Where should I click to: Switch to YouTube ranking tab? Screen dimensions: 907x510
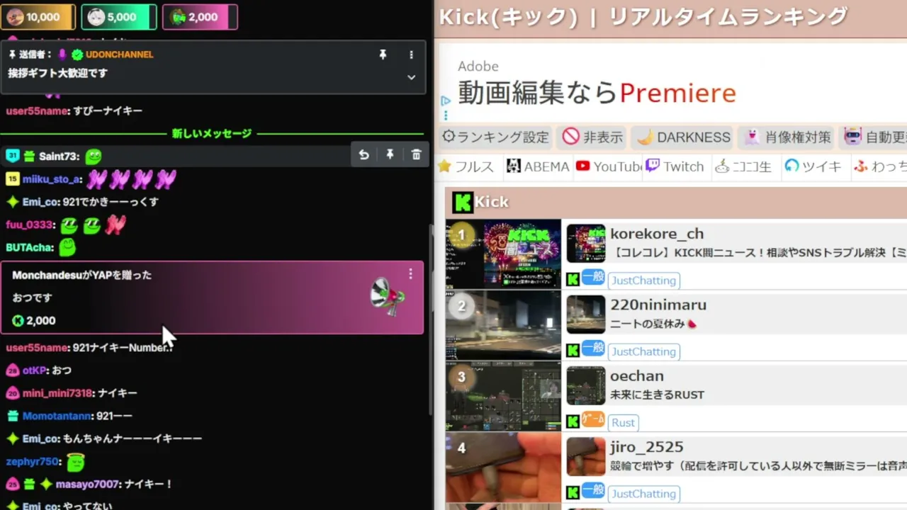[x=609, y=166]
